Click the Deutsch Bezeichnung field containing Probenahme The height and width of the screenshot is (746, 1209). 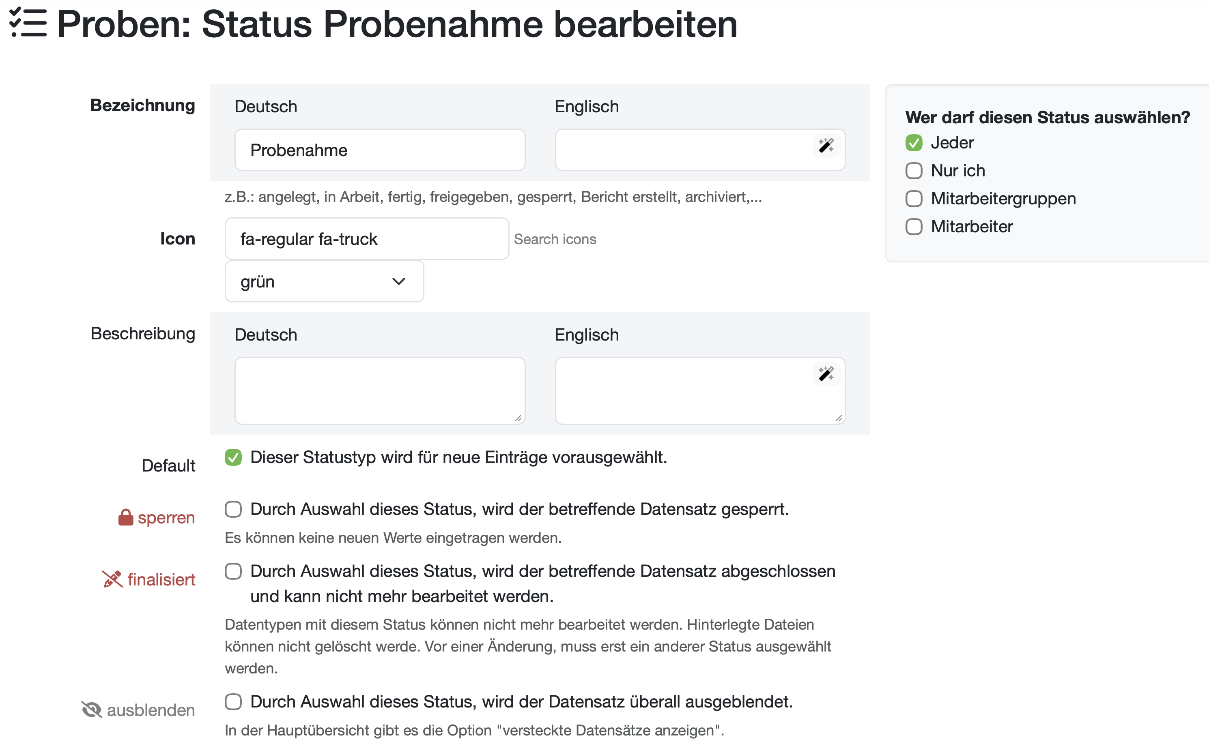pos(380,150)
